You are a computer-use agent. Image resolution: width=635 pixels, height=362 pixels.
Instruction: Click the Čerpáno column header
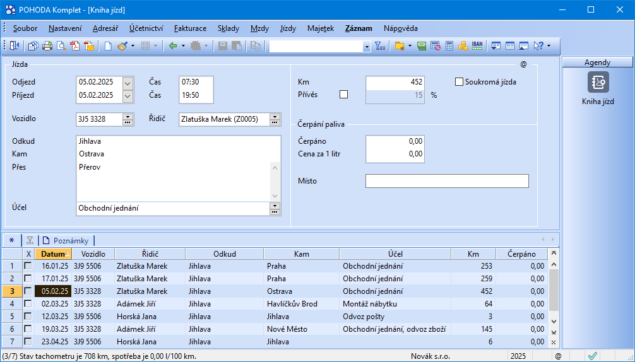pyautogui.click(x=521, y=254)
